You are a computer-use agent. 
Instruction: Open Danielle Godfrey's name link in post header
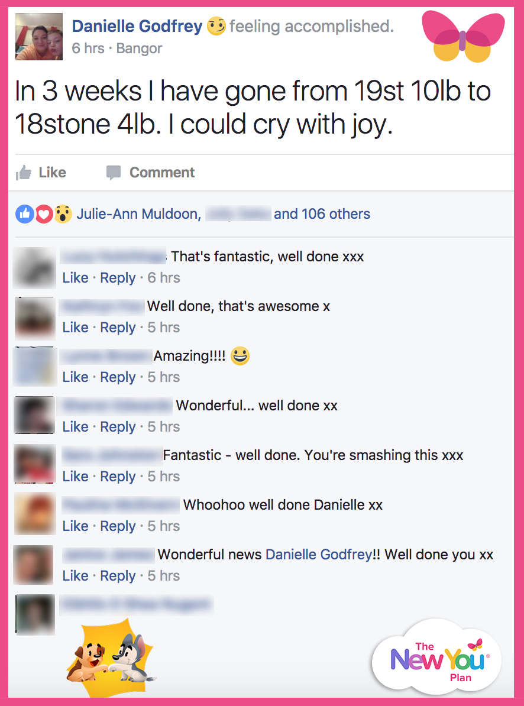click(137, 26)
